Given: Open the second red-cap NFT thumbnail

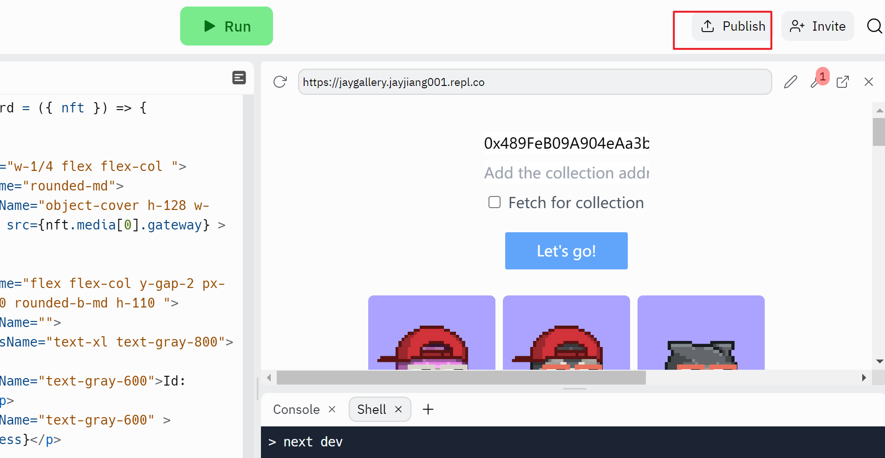Looking at the screenshot, I should coord(566,333).
